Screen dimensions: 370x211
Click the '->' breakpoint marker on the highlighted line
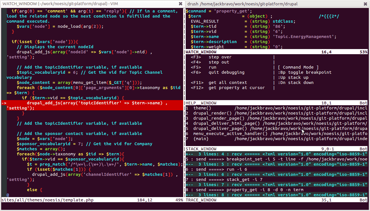pyautogui.click(x=4, y=103)
